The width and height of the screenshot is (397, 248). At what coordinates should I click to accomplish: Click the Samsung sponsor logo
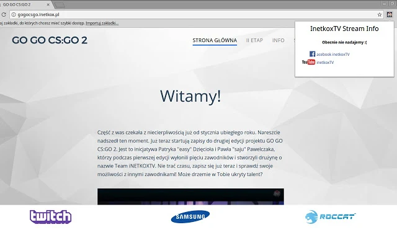[190, 216]
